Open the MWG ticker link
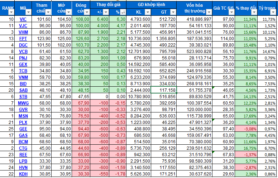 pos(23,103)
